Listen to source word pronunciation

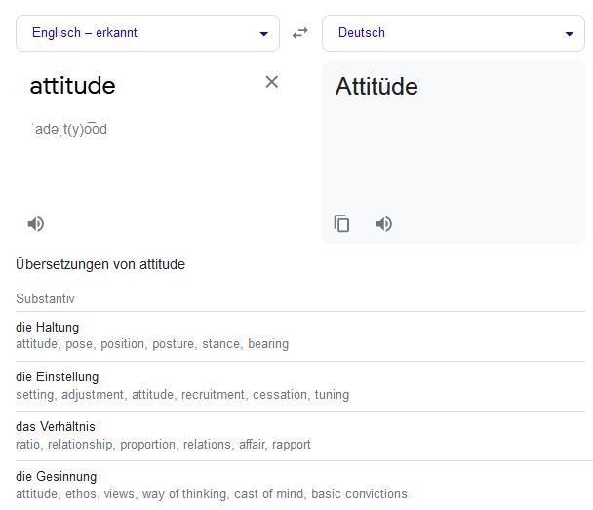tap(36, 224)
